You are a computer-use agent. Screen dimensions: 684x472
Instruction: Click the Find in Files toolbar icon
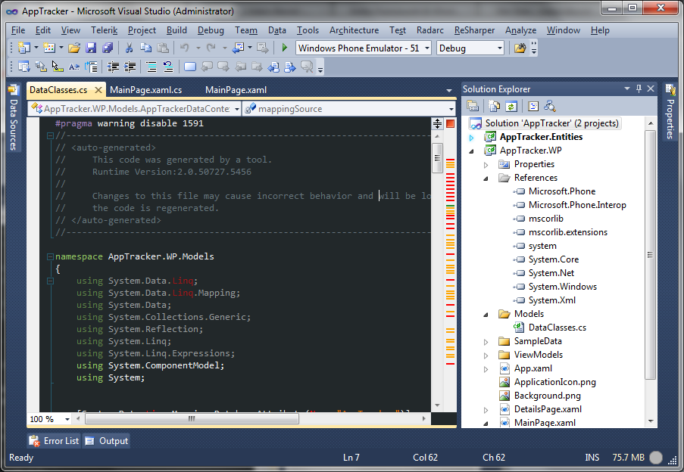pyautogui.click(x=520, y=48)
